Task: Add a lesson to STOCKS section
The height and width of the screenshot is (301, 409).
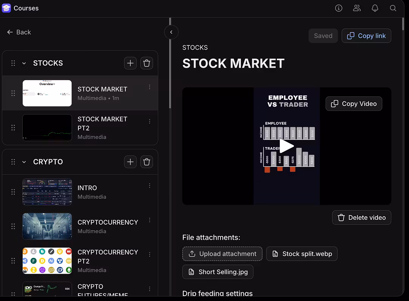Action: click(130, 63)
